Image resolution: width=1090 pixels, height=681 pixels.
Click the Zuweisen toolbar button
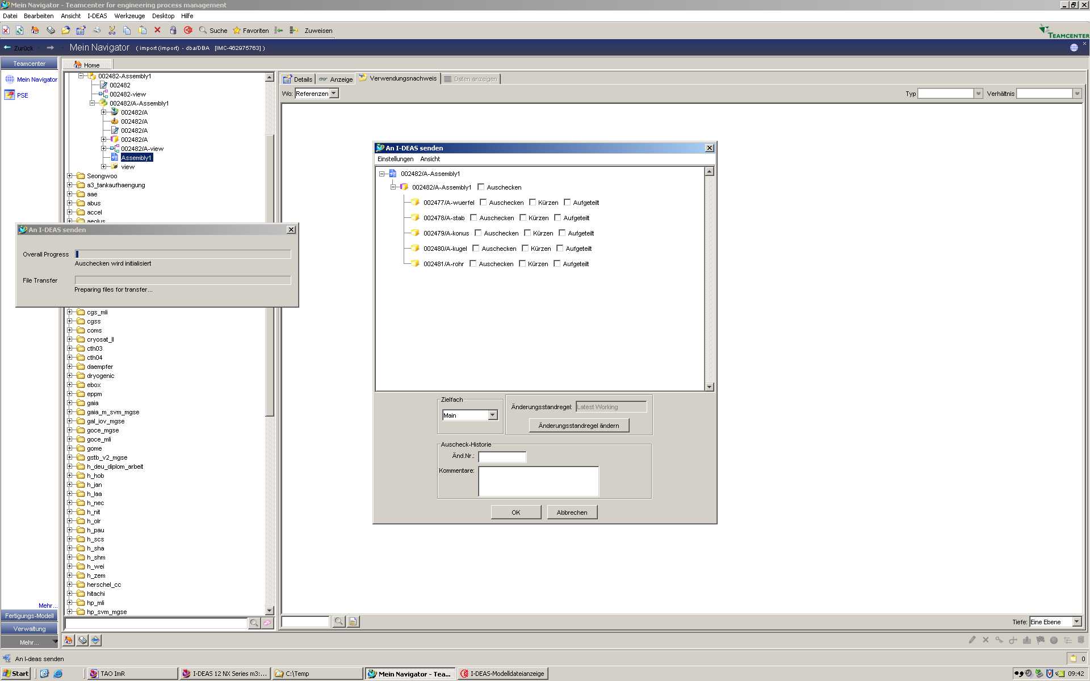pyautogui.click(x=318, y=31)
